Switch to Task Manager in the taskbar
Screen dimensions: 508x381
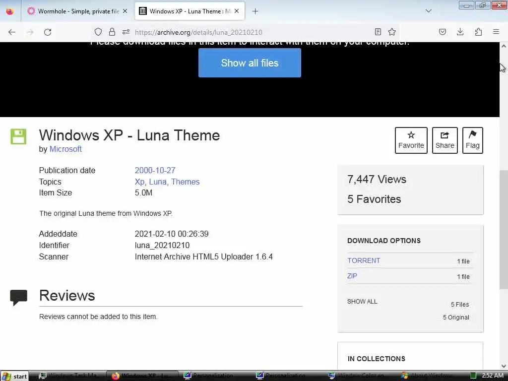(68, 376)
